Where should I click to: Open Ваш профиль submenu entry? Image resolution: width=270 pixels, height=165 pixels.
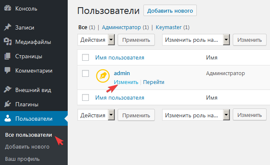tap(22, 159)
